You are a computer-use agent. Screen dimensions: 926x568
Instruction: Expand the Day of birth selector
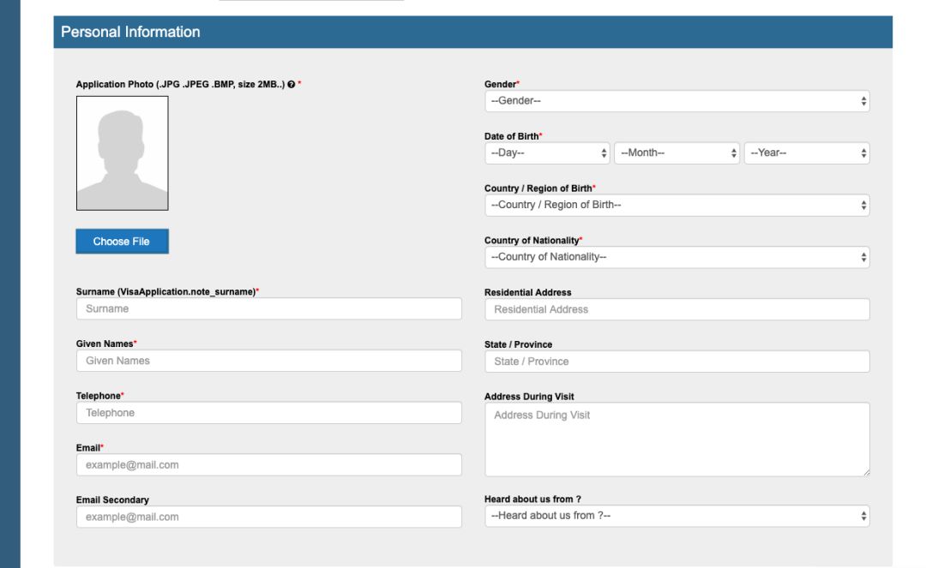pyautogui.click(x=547, y=153)
